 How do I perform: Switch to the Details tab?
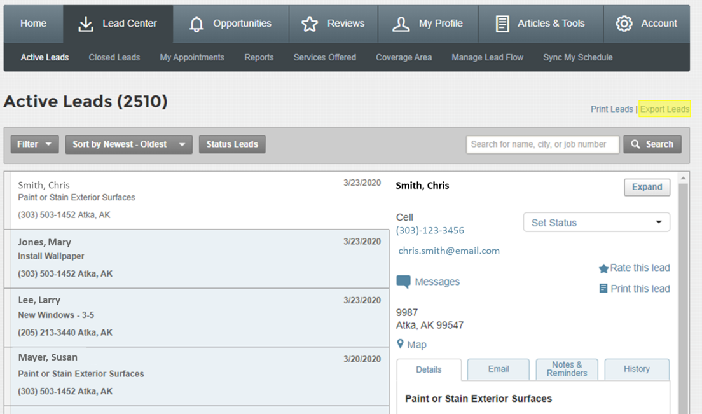coord(429,369)
